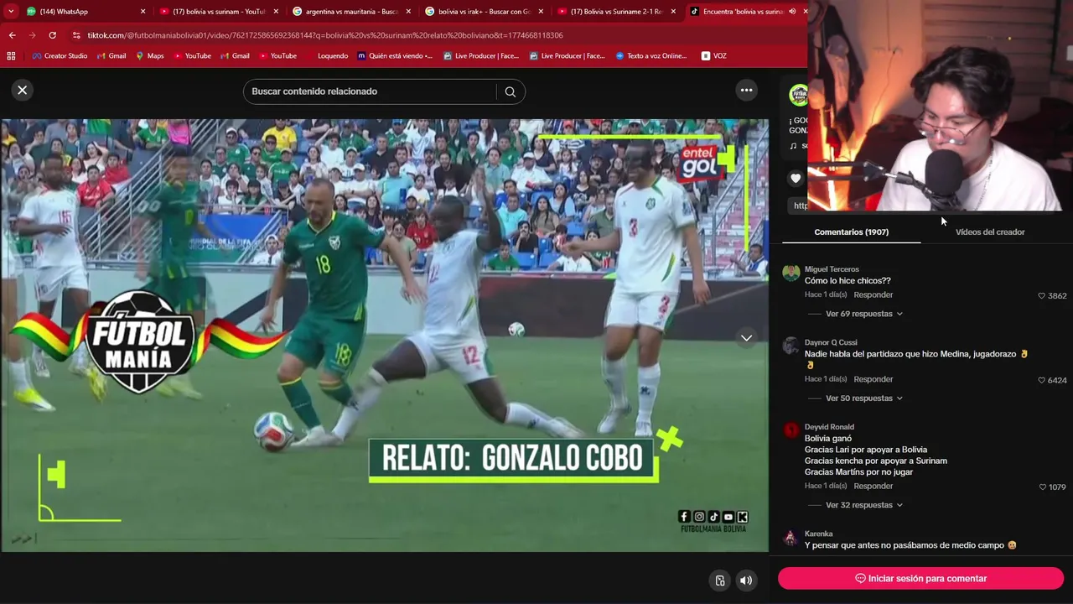Click the search magnifier icon
1073x604 pixels.
tap(510, 91)
